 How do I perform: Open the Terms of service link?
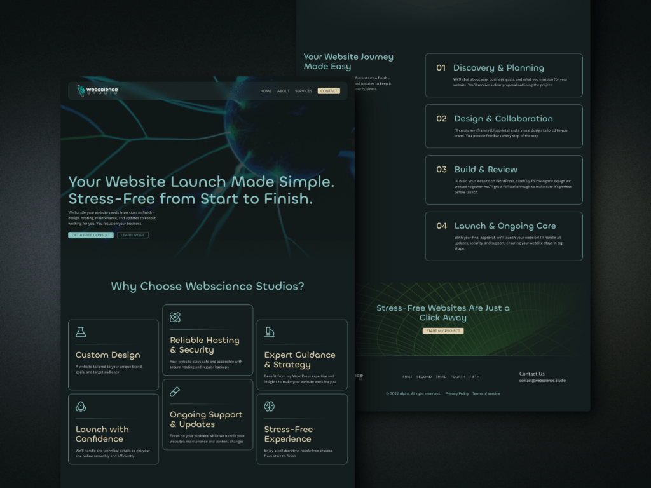click(x=486, y=393)
